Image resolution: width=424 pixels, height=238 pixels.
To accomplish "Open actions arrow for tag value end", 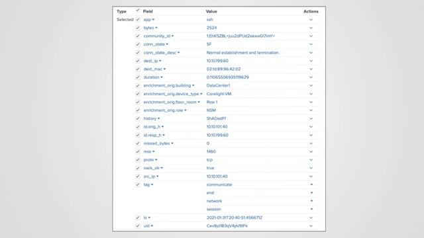I will coord(311,192).
